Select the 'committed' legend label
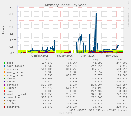This screenshot has height=116, width=131. click(x=14, y=97)
